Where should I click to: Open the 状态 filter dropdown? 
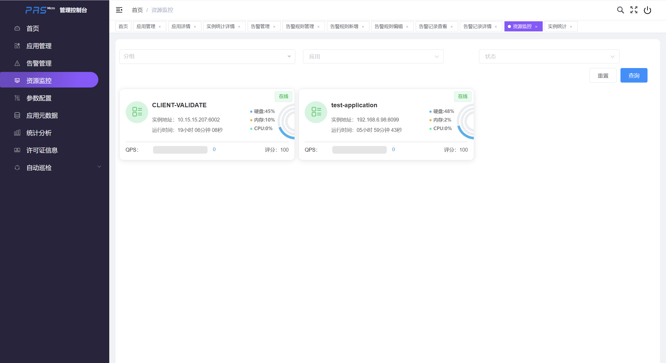(x=549, y=56)
